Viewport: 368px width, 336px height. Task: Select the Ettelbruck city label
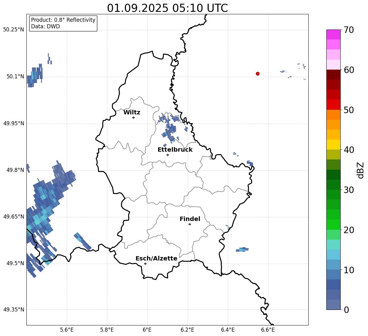[x=175, y=150]
